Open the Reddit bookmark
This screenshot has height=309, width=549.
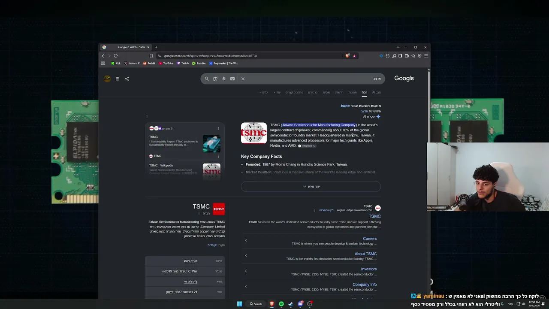pos(149,63)
